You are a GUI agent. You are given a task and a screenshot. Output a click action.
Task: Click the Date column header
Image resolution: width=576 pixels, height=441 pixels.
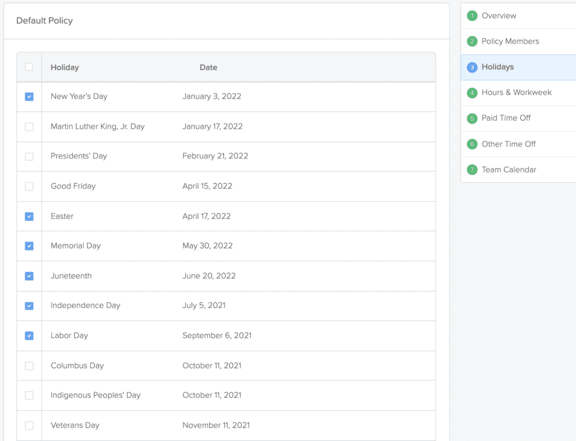[208, 67]
